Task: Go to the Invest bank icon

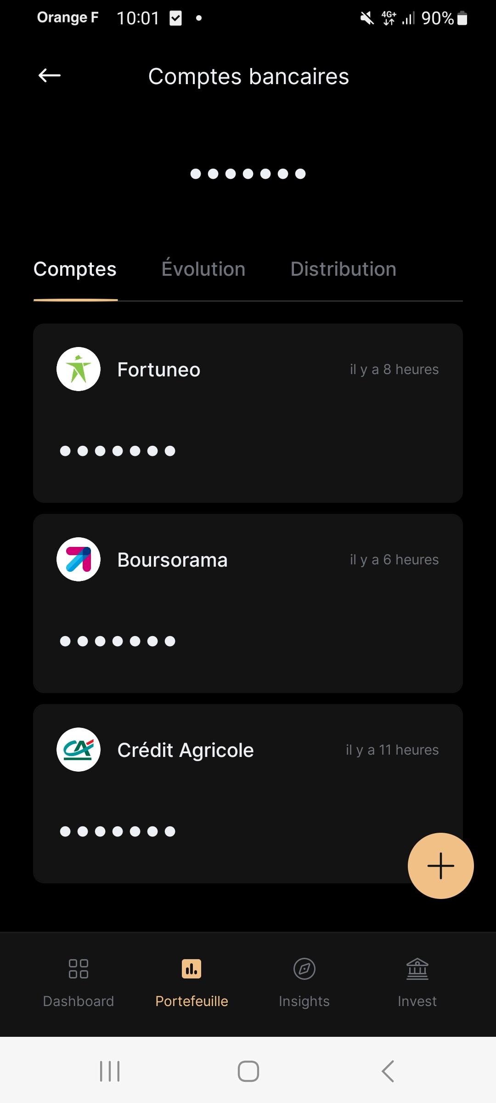Action: coord(417,969)
